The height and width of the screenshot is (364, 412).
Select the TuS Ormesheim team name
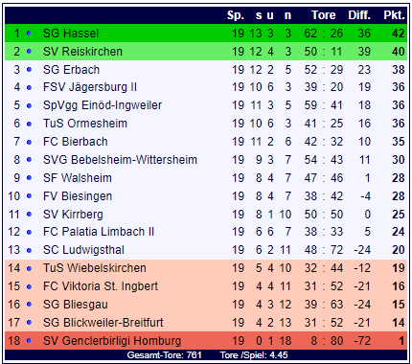pyautogui.click(x=85, y=124)
